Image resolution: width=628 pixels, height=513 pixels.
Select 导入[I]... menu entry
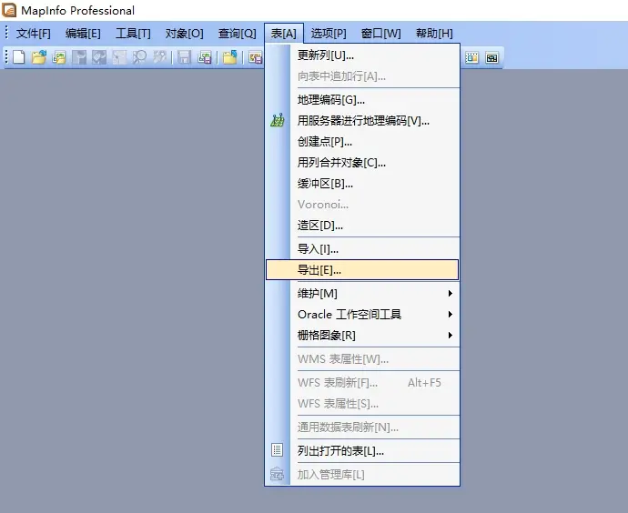(362, 249)
